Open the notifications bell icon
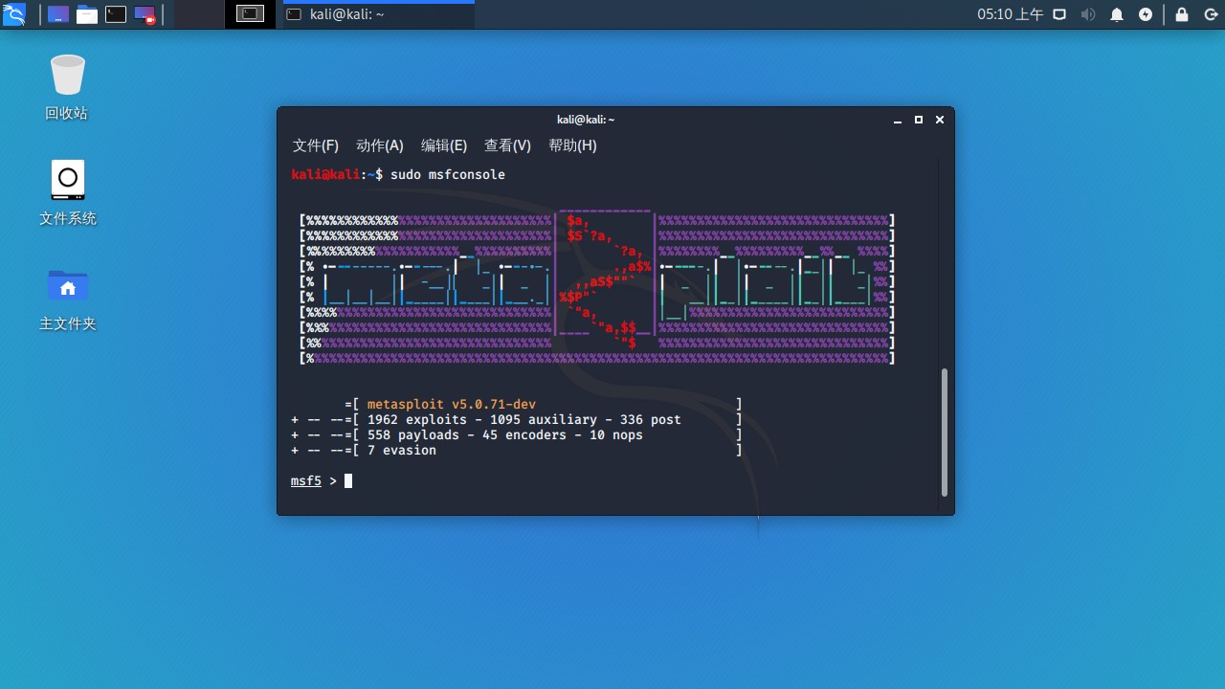The width and height of the screenshot is (1225, 689). [x=1117, y=14]
